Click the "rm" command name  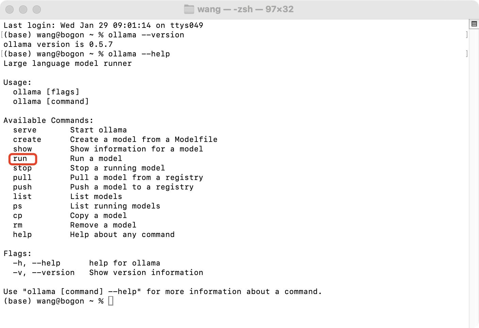pos(17,225)
